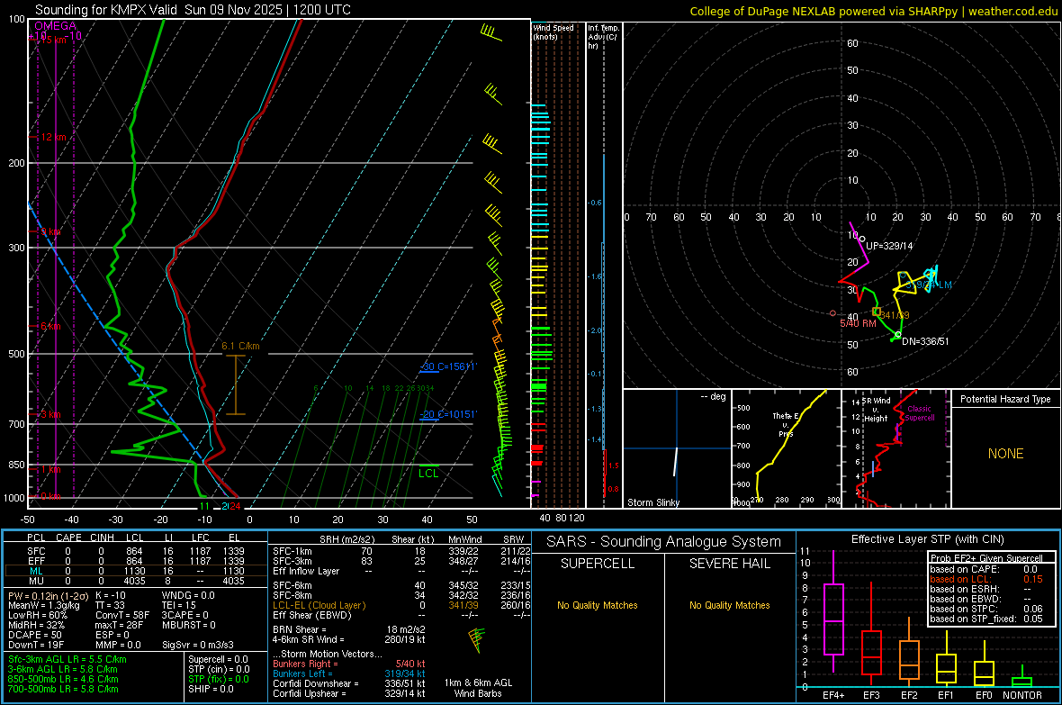
Task: Click the Effective Layer STP (with CIN) title
Action: point(927,539)
